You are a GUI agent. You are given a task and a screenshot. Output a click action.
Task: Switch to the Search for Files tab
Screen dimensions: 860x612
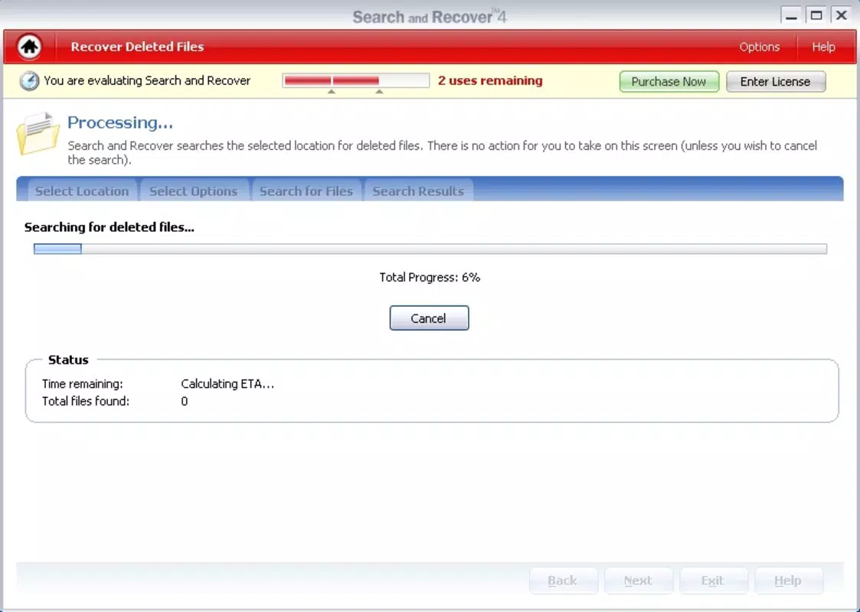click(x=306, y=190)
